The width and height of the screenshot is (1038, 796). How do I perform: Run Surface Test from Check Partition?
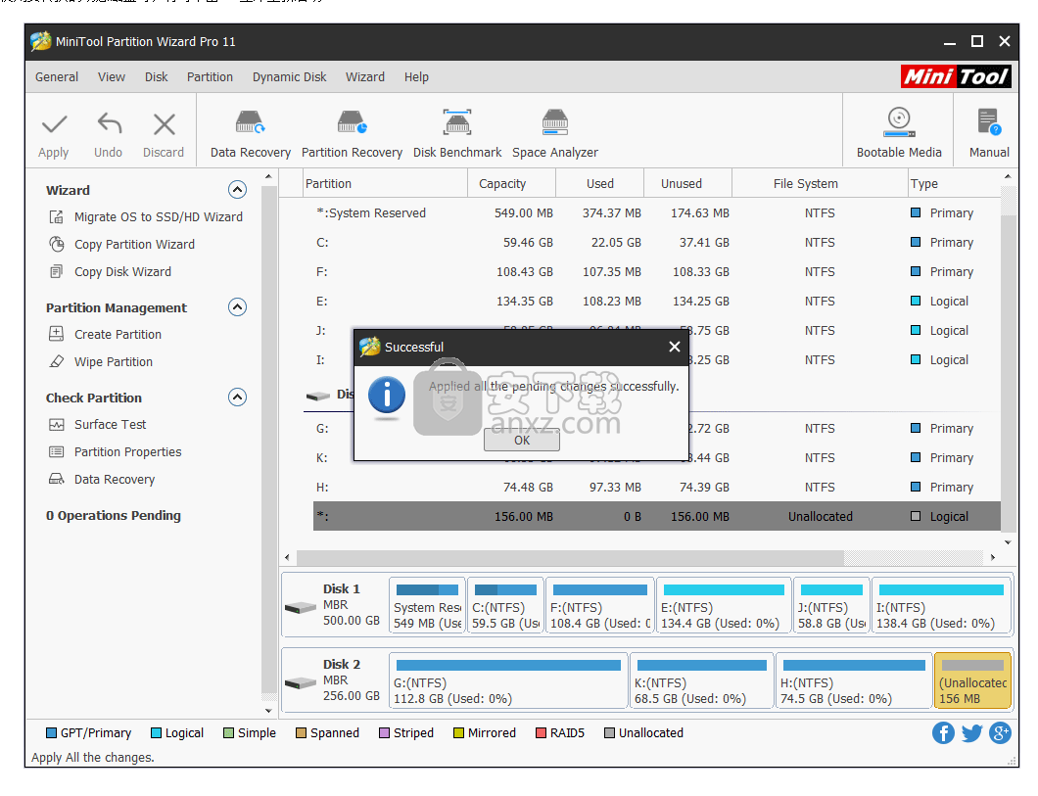coord(98,425)
